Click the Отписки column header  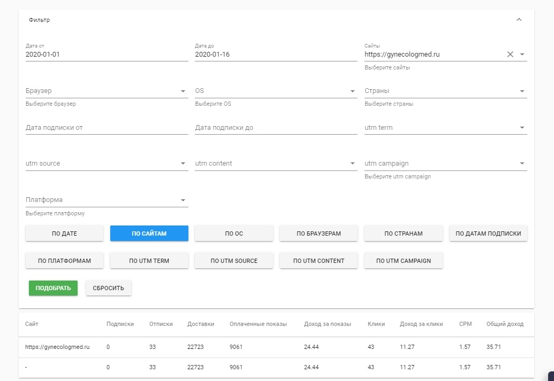pos(161,324)
